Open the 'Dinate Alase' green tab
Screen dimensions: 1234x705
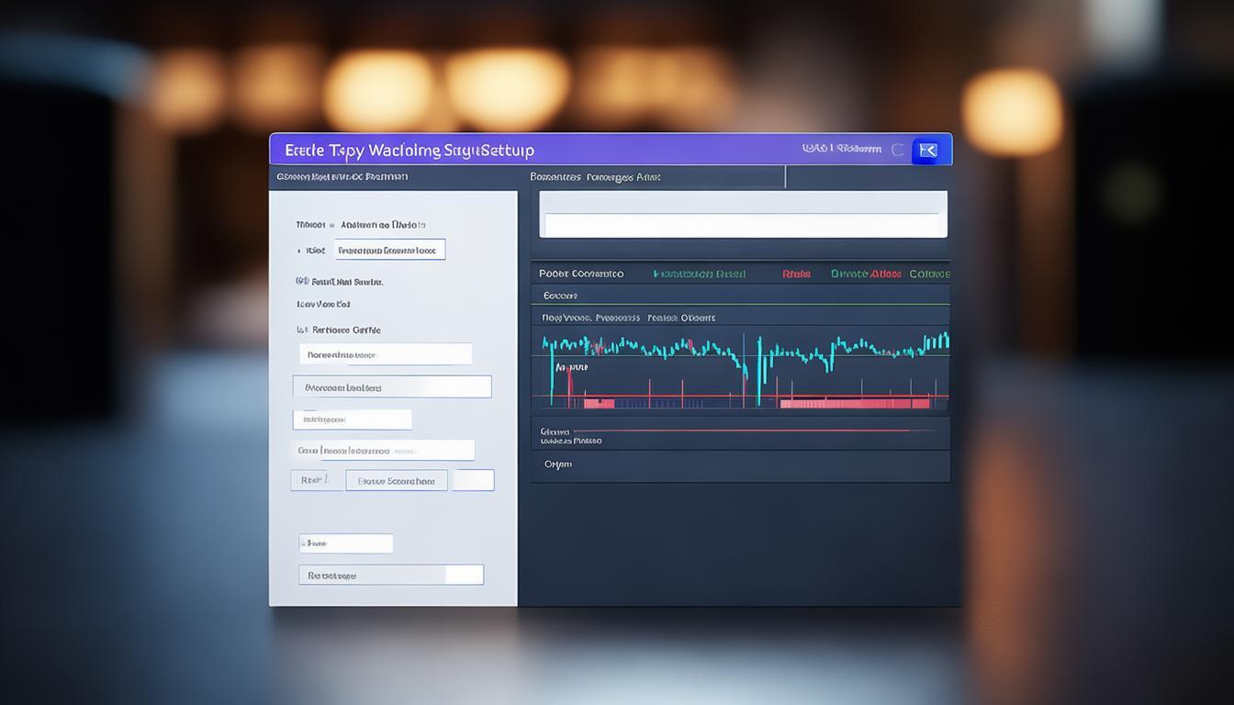click(865, 274)
